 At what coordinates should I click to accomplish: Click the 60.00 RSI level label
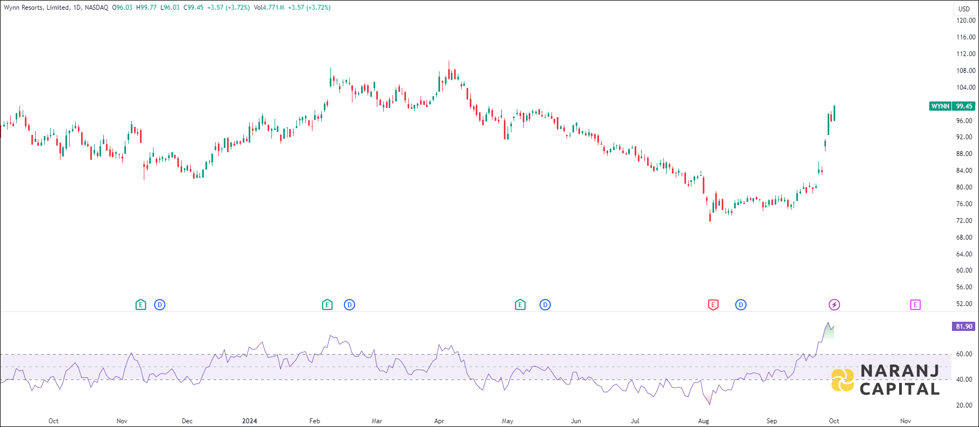pyautogui.click(x=964, y=354)
